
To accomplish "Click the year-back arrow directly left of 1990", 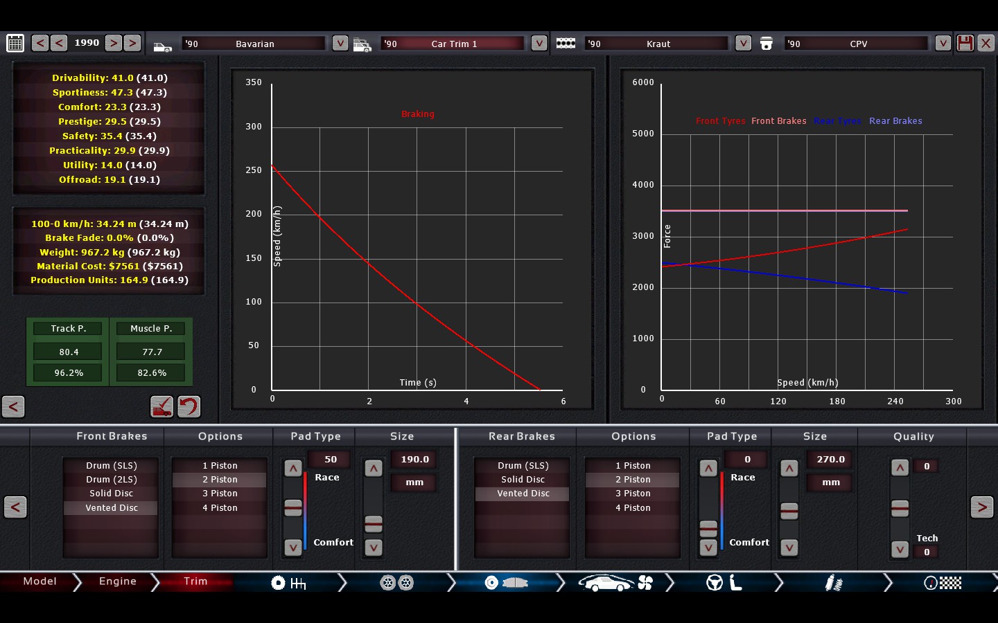I will pos(59,43).
